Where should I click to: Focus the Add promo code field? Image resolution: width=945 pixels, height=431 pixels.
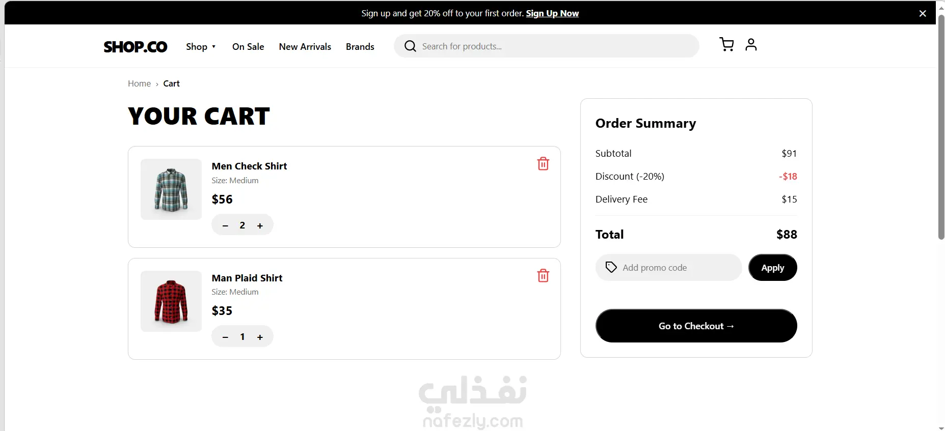pyautogui.click(x=668, y=268)
